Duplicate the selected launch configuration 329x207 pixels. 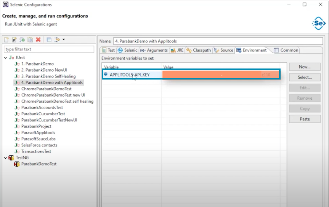tap(30, 40)
